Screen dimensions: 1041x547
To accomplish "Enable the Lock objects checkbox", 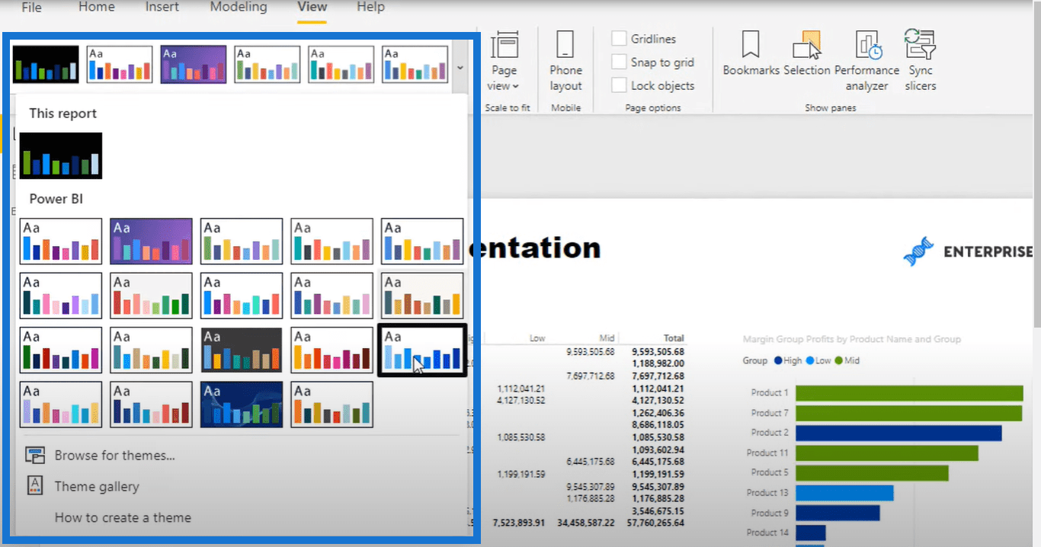I will click(x=619, y=86).
